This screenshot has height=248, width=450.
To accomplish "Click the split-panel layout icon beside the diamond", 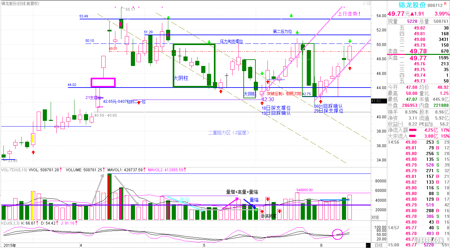I will tap(368, 3).
